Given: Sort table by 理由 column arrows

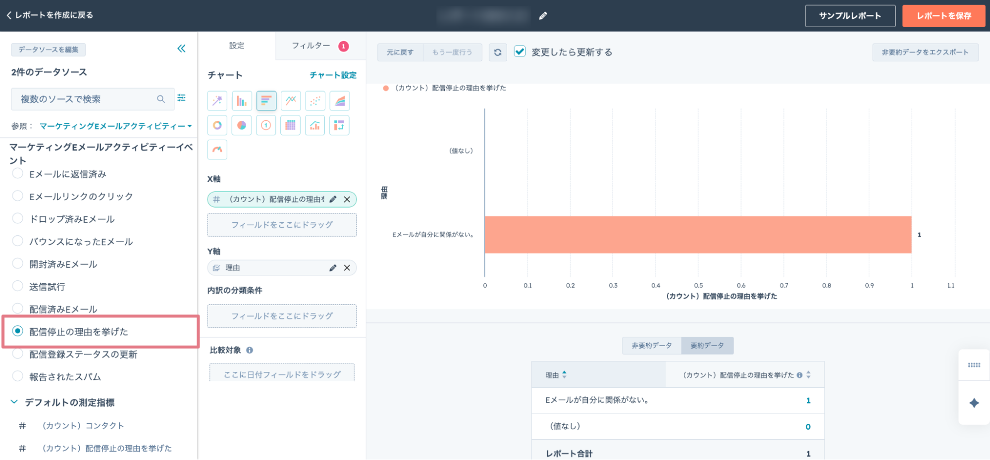Looking at the screenshot, I should (x=564, y=375).
